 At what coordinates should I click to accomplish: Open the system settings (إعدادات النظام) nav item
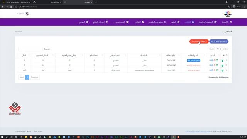tap(100, 22)
